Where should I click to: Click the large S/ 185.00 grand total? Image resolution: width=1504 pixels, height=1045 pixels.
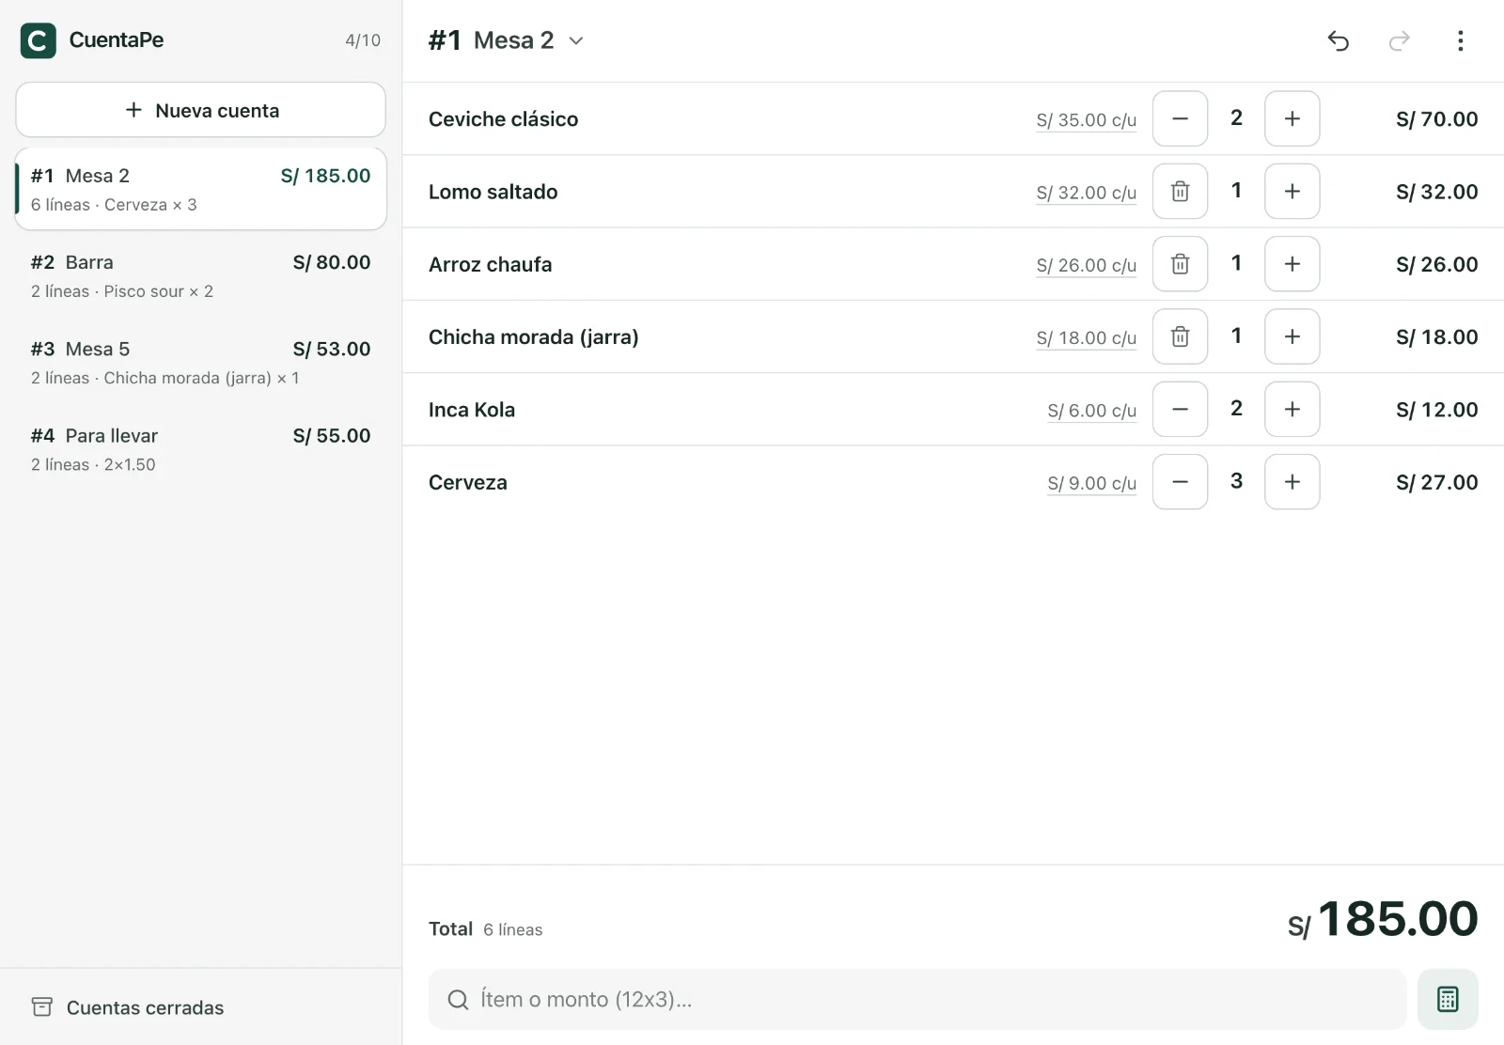tap(1383, 919)
